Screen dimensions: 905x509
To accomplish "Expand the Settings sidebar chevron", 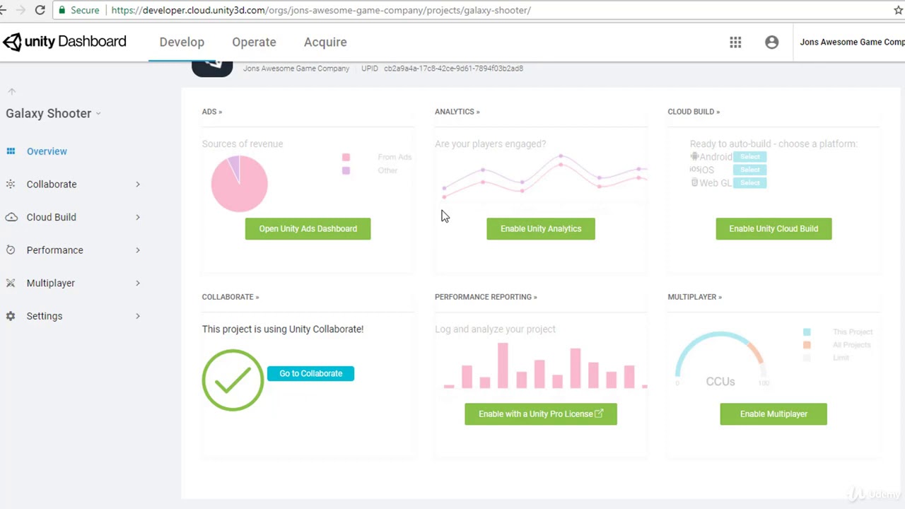I will (x=138, y=316).
